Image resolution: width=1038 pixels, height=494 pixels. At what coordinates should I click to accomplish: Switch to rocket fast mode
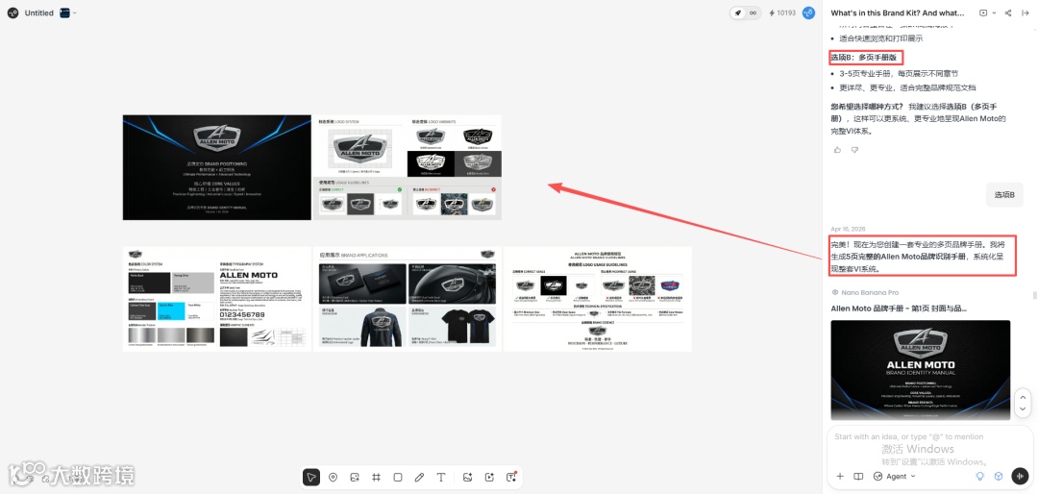[739, 12]
